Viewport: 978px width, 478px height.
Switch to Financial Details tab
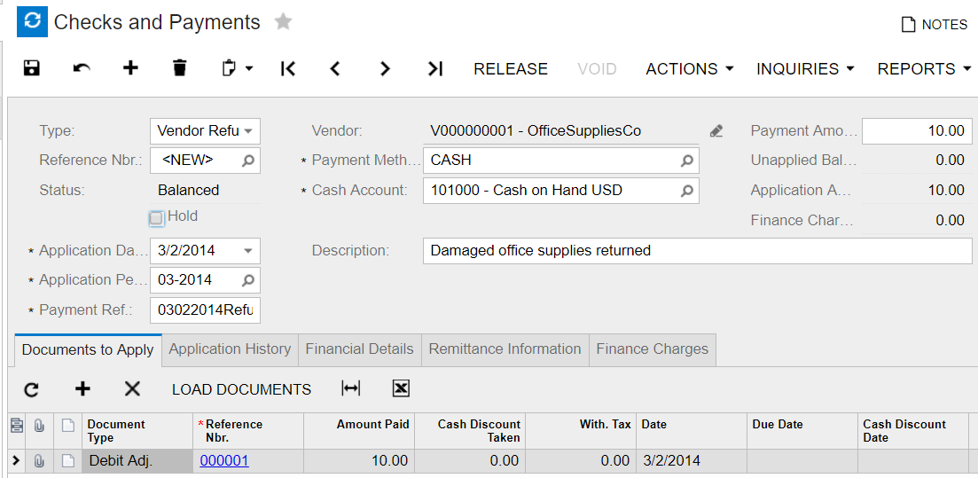pyautogui.click(x=359, y=349)
